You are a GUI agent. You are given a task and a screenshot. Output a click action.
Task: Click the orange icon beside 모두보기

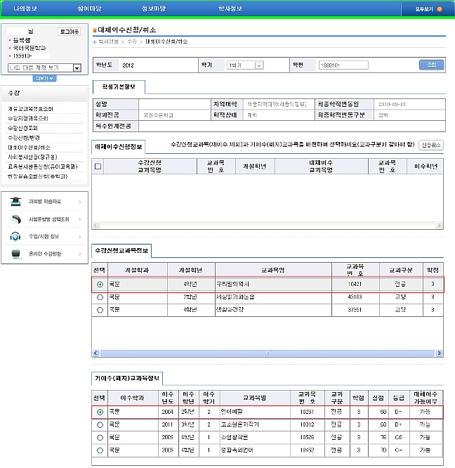[x=440, y=9]
